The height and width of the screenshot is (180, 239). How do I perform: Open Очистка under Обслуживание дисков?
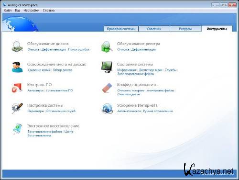(x=33, y=49)
